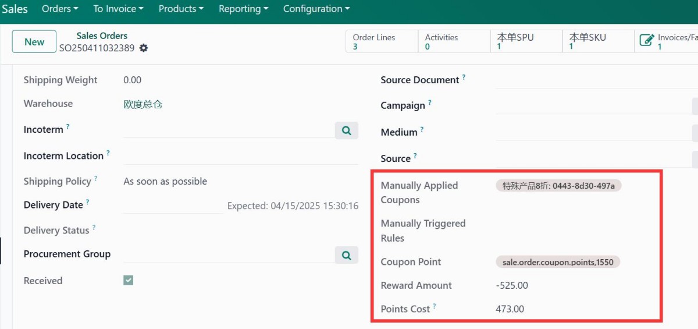Open the Reporting menu
The height and width of the screenshot is (329, 698).
[243, 9]
